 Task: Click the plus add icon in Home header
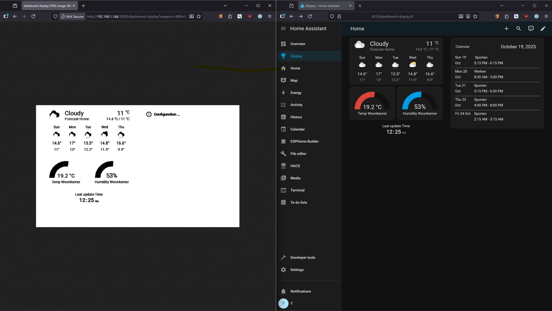point(506,28)
